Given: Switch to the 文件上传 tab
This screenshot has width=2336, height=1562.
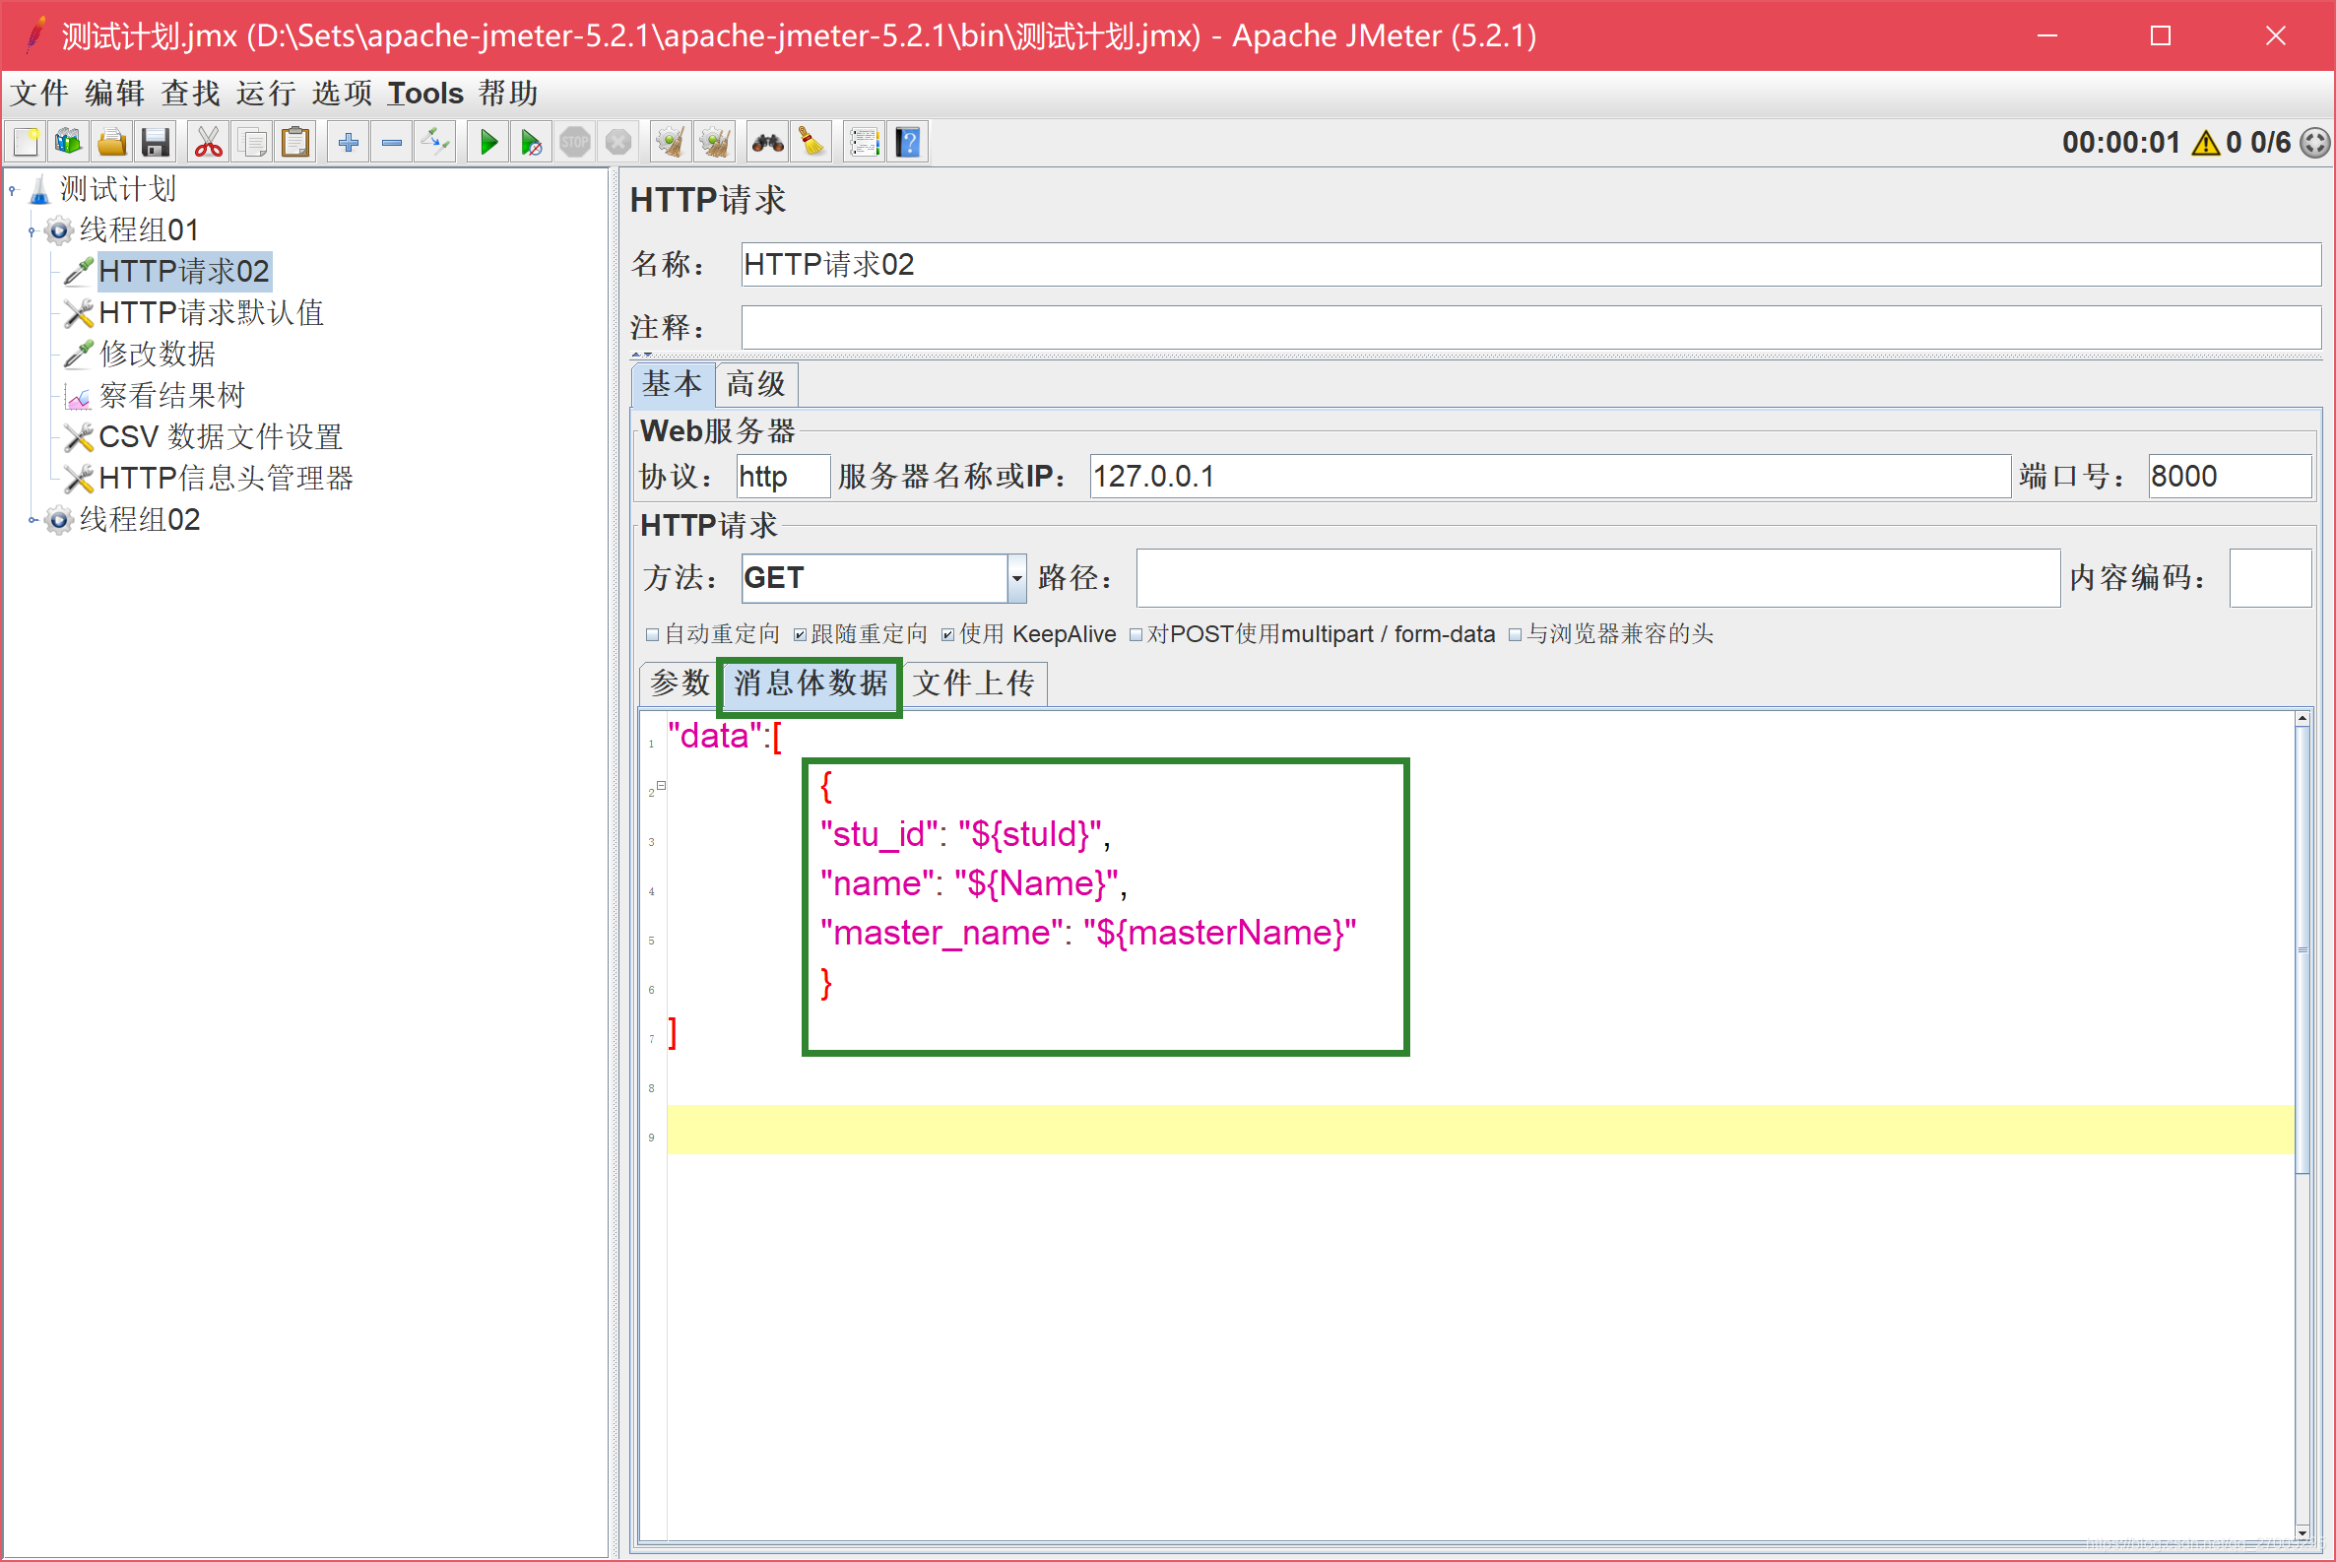Looking at the screenshot, I should click(x=973, y=683).
